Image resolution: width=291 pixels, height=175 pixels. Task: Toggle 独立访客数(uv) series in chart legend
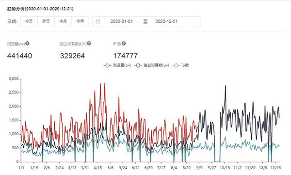152,65
